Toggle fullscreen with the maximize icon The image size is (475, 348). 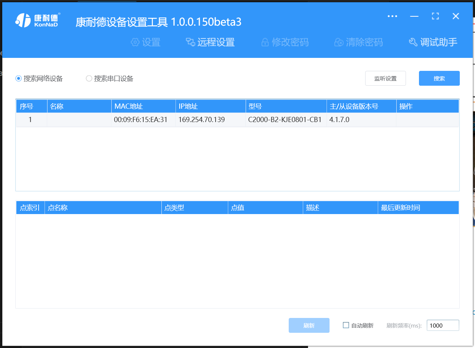point(435,16)
